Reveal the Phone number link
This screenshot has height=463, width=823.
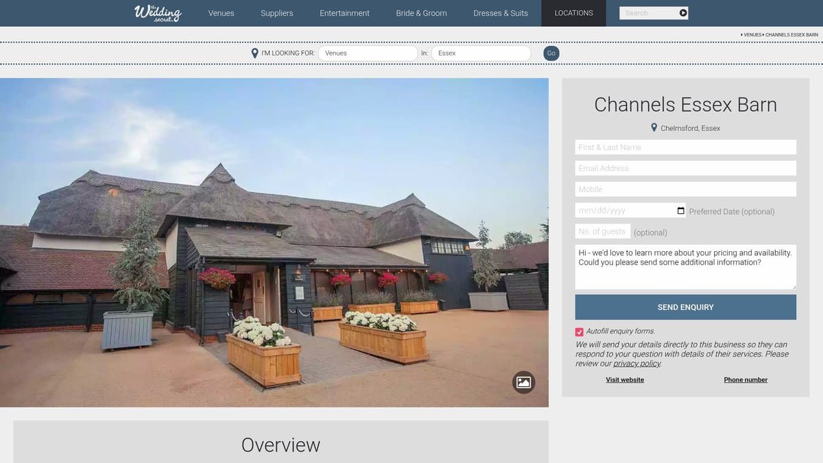746,379
